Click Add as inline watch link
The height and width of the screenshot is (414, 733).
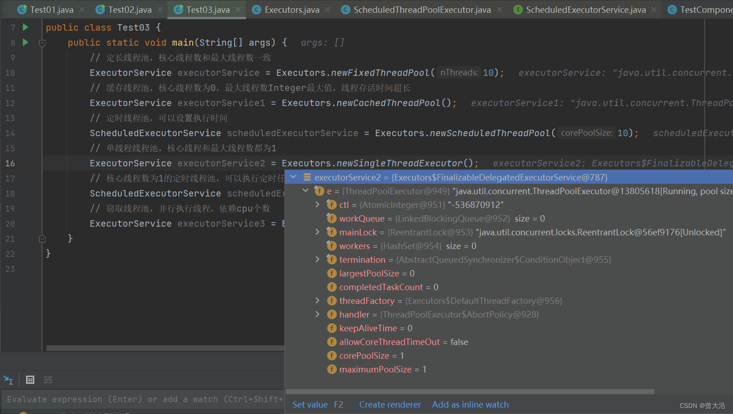pyautogui.click(x=471, y=404)
